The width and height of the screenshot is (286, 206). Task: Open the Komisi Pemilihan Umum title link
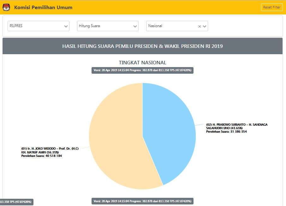pyautogui.click(x=43, y=8)
